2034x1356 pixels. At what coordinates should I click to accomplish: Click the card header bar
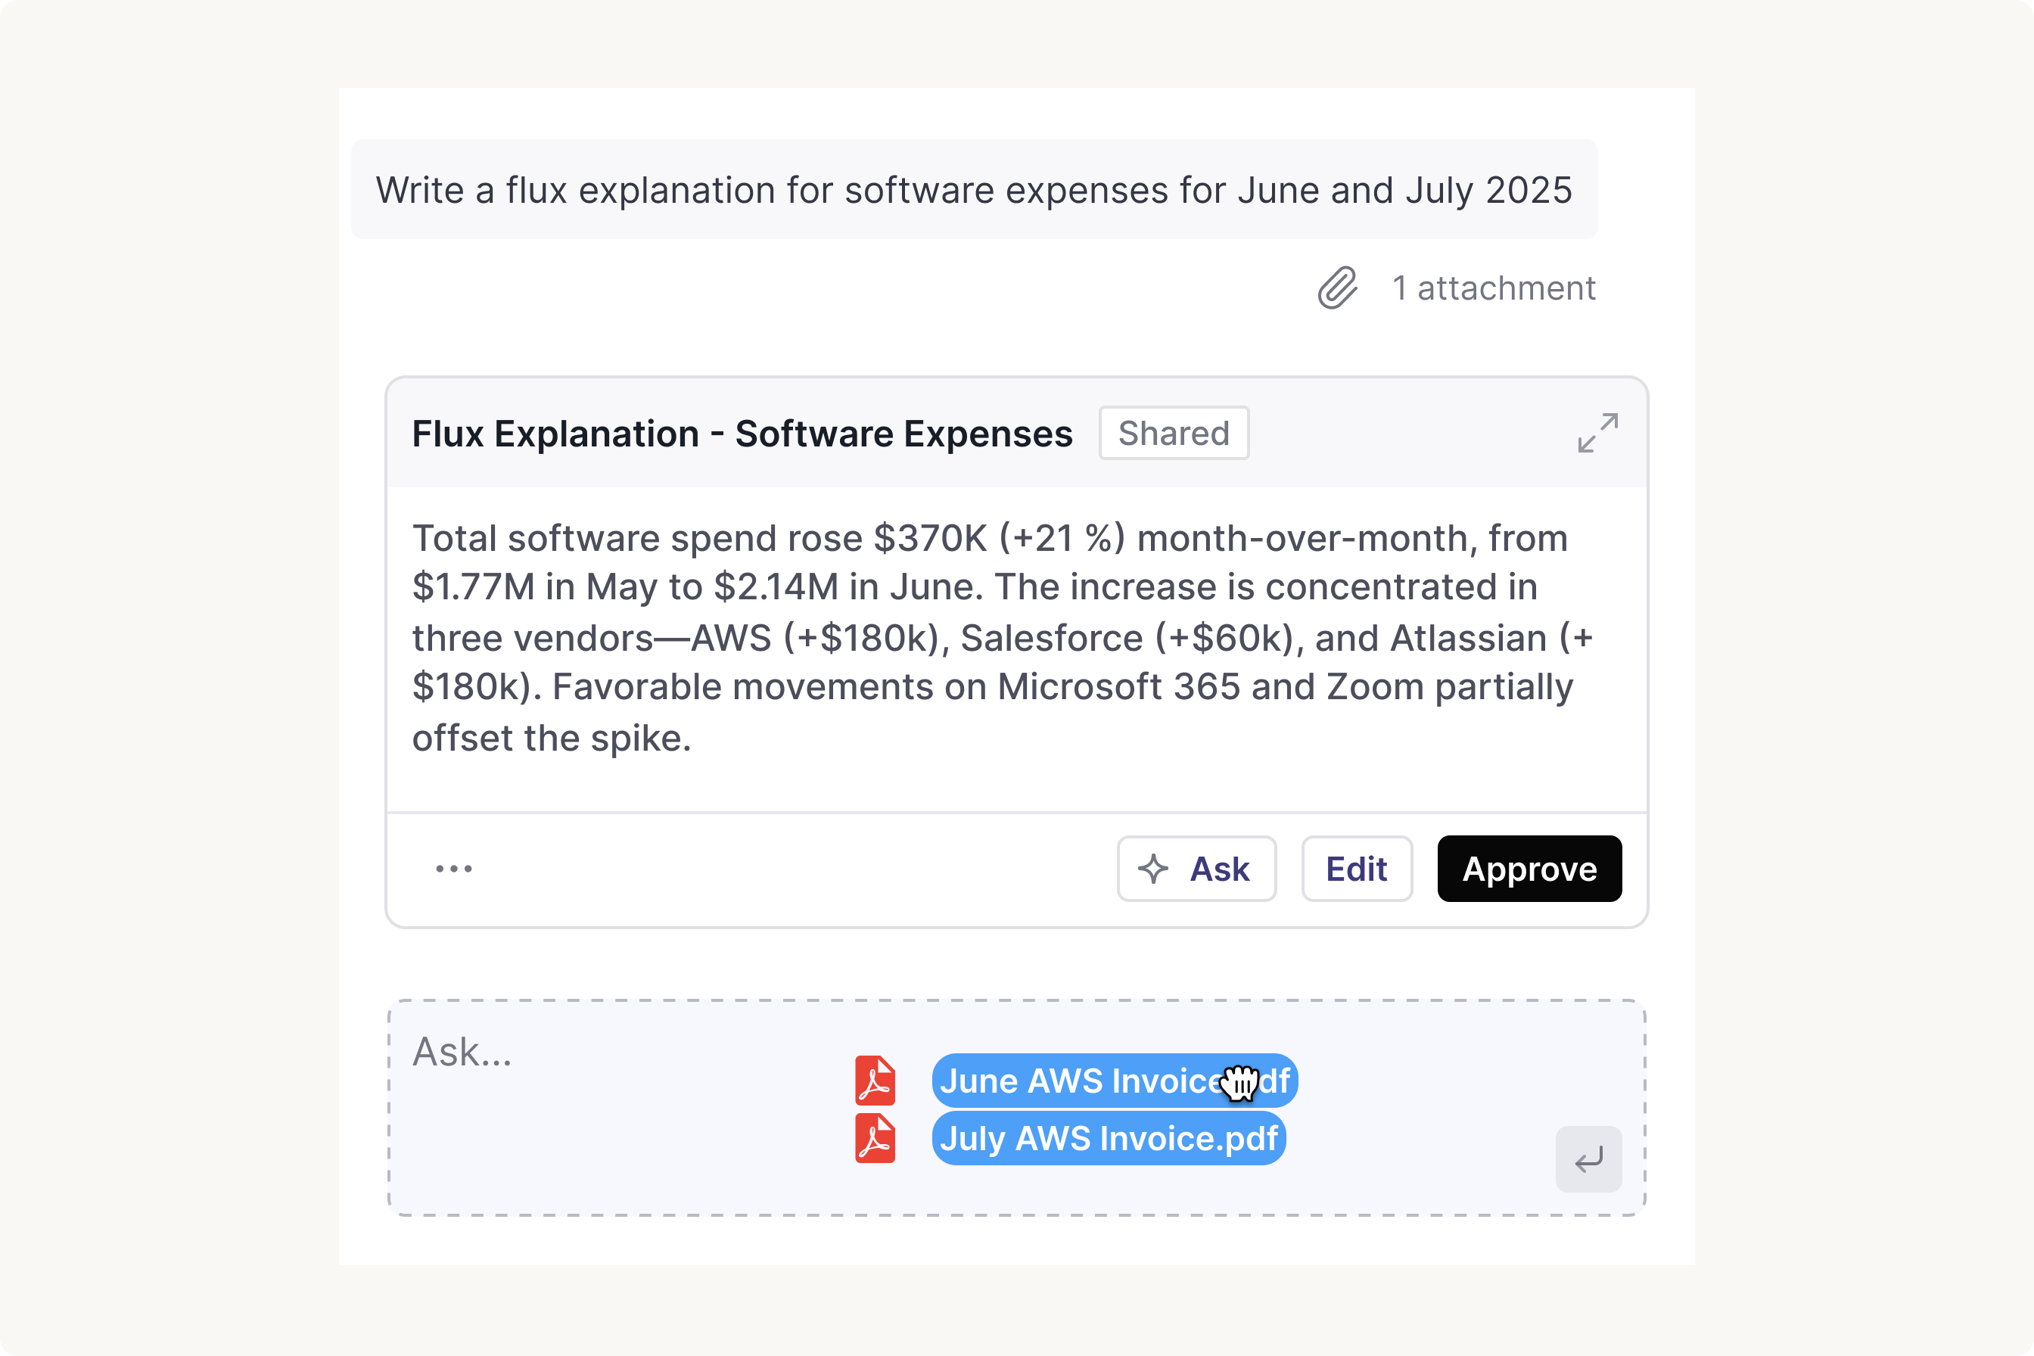pyautogui.click(x=1016, y=432)
